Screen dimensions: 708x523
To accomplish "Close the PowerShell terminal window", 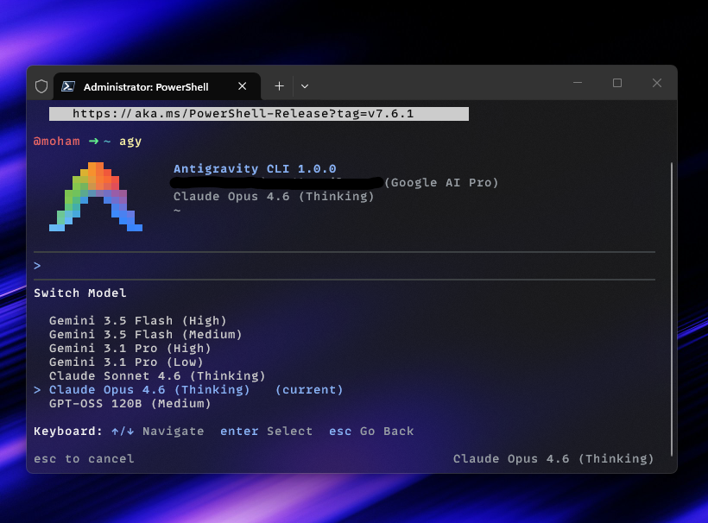I will point(657,83).
